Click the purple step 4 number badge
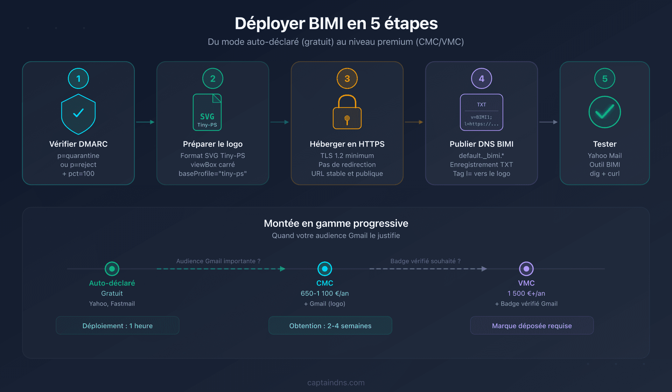 [x=481, y=78]
